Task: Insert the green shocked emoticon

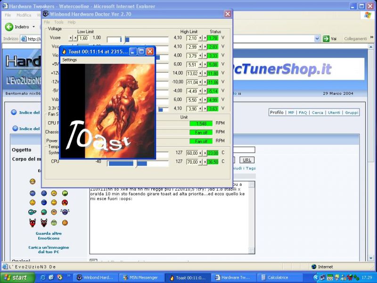Action: click(x=65, y=193)
